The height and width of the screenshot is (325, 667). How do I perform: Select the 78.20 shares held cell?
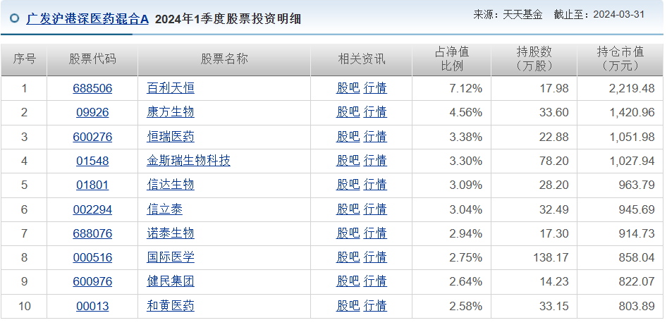pos(534,161)
